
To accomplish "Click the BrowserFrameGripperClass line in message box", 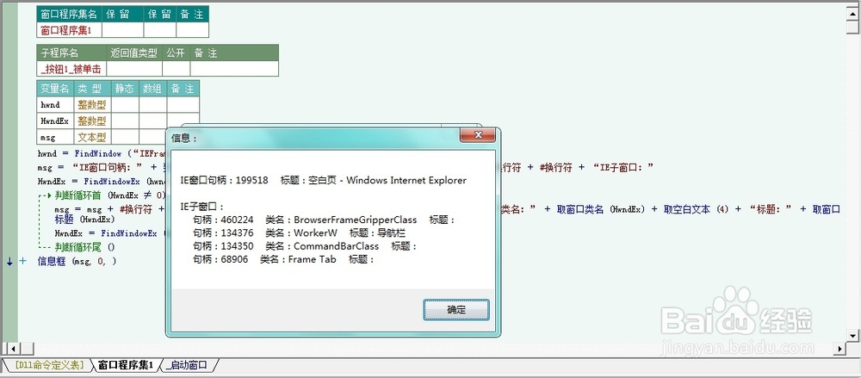I will coord(324,220).
